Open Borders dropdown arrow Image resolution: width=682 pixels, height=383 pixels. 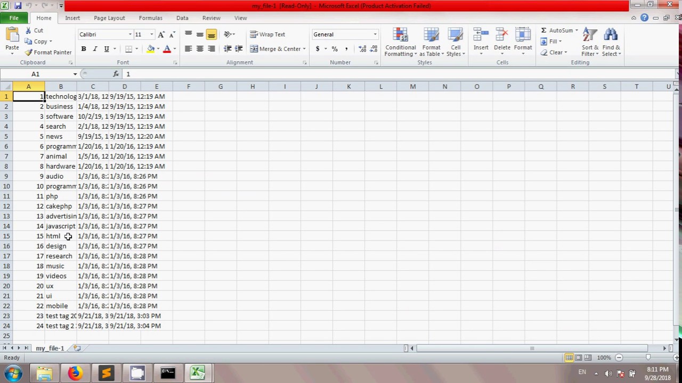point(136,49)
